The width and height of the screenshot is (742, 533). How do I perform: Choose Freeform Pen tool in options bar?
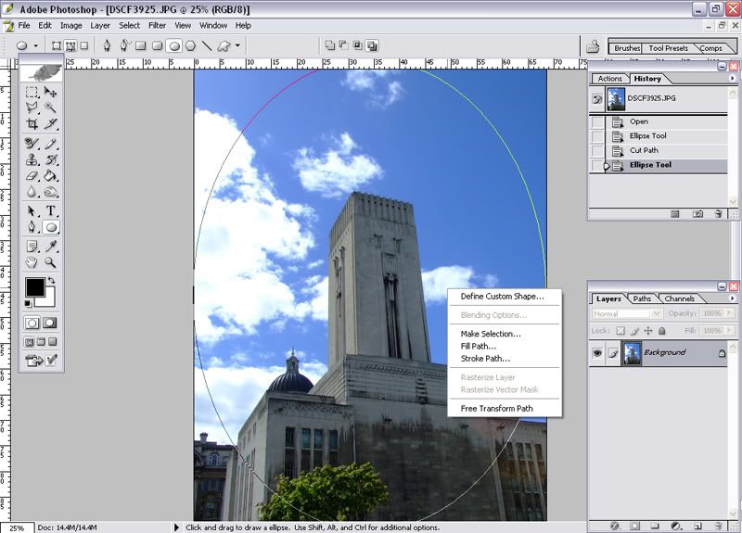tap(124, 45)
